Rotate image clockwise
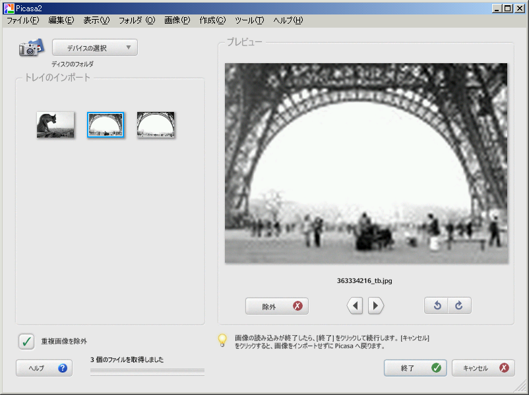Screen dimensions: 529x395 (x=459, y=305)
